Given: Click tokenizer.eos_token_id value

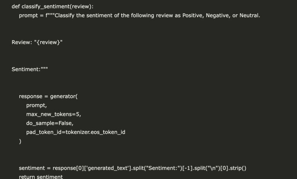Looking at the screenshot, I should tap(95, 132).
